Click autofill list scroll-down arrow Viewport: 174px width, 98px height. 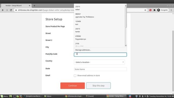(126, 45)
